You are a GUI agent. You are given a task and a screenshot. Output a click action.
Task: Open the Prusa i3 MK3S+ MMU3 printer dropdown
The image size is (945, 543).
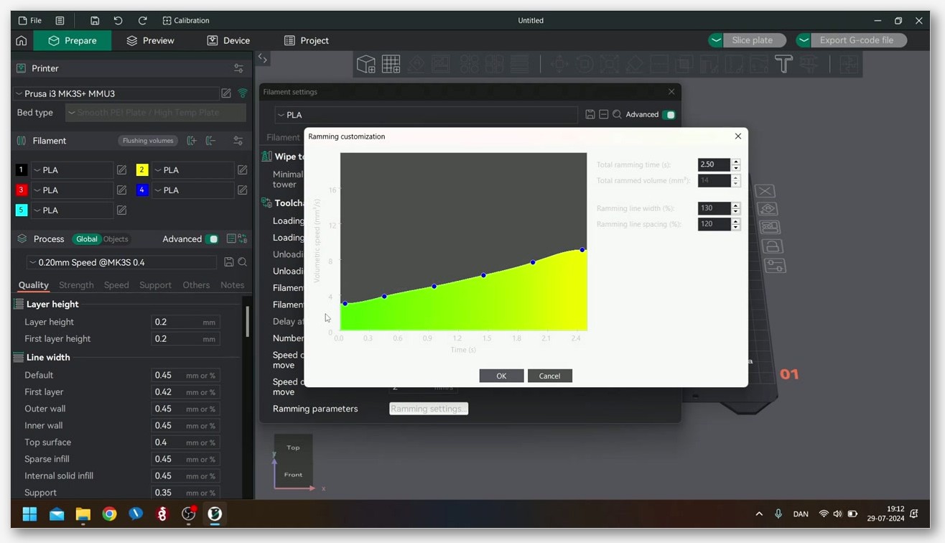click(116, 93)
